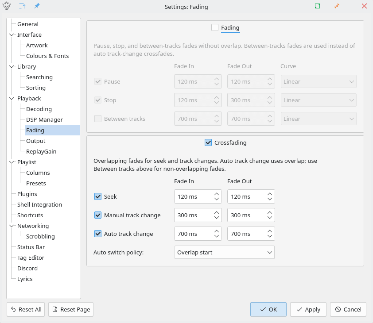Click the keep-above icon in title bar
Screen dimensions: 373x323
coord(22,7)
